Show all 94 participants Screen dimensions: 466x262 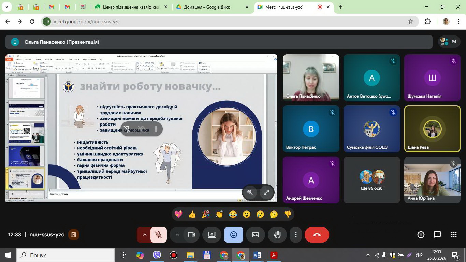point(449,42)
